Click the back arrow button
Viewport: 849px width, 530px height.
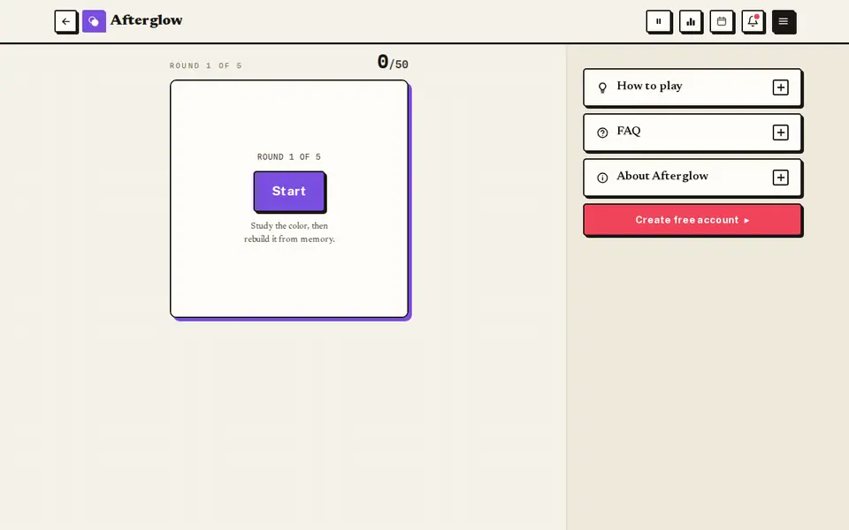tap(66, 21)
